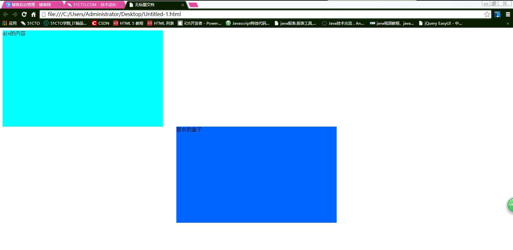This screenshot has width=513, height=250.
Task: Open a new tab button
Action: [193, 5]
